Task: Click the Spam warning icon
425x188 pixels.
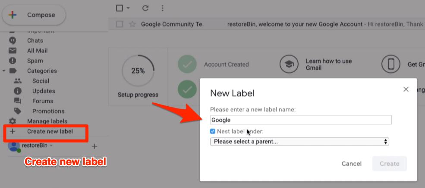Action: [13, 61]
